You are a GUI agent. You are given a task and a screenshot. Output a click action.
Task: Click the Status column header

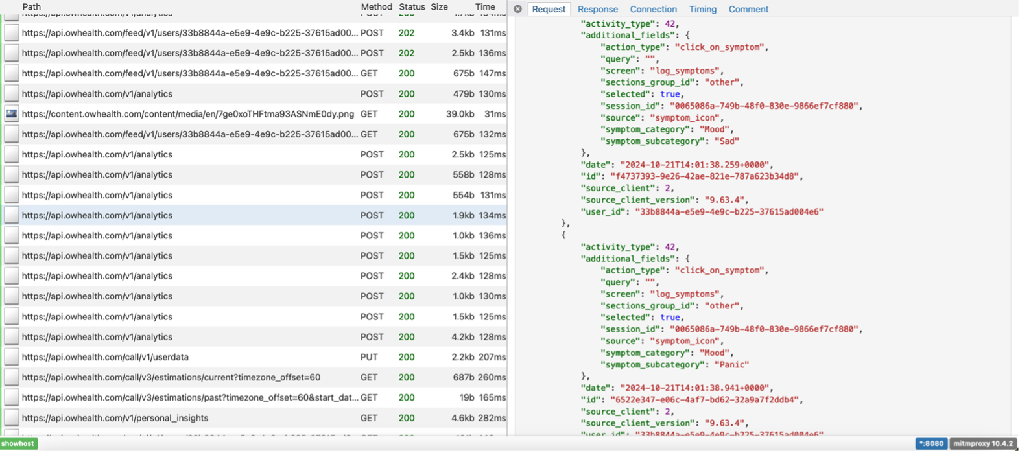tap(412, 6)
